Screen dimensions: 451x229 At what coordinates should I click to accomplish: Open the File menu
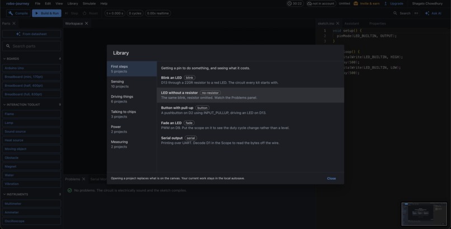click(x=37, y=3)
